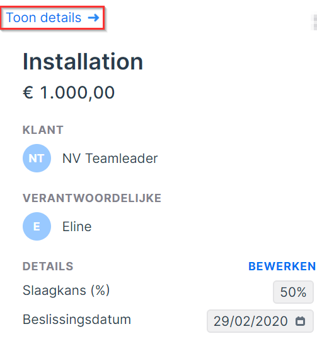Click the Installation deal title
Viewport: 317px width, 341px height.
(x=83, y=61)
